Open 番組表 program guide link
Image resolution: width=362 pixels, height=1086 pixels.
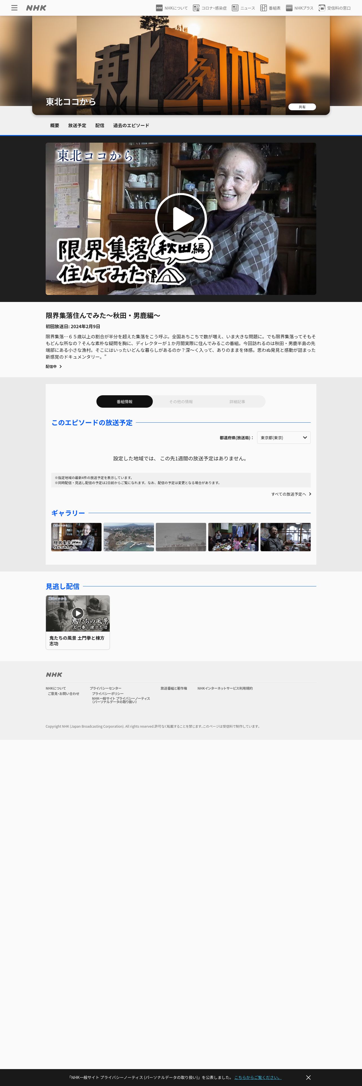[270, 8]
